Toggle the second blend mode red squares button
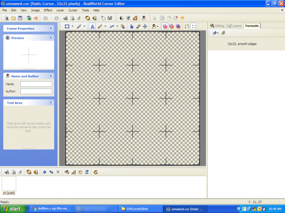Viewport: 285px width, 213px height. tap(171, 26)
